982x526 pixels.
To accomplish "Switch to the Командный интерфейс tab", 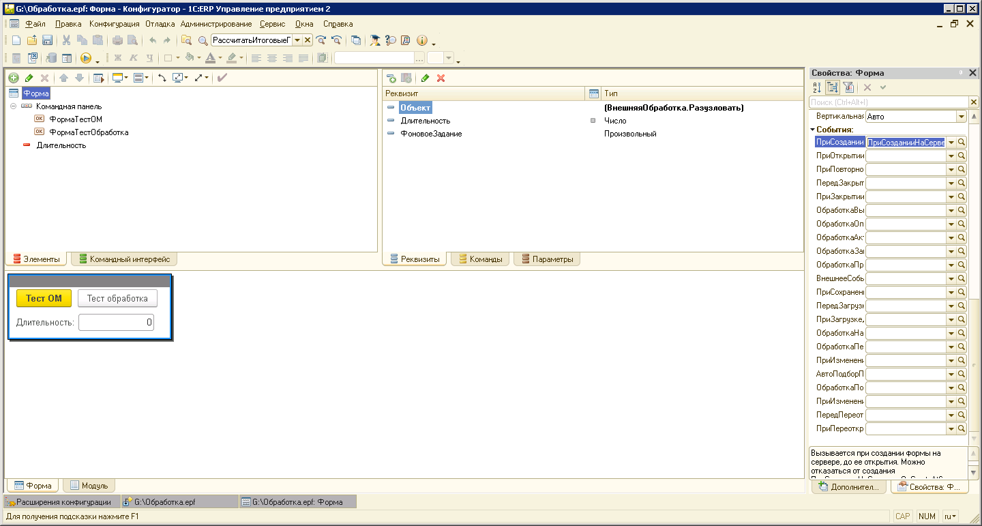I will pyautogui.click(x=124, y=259).
